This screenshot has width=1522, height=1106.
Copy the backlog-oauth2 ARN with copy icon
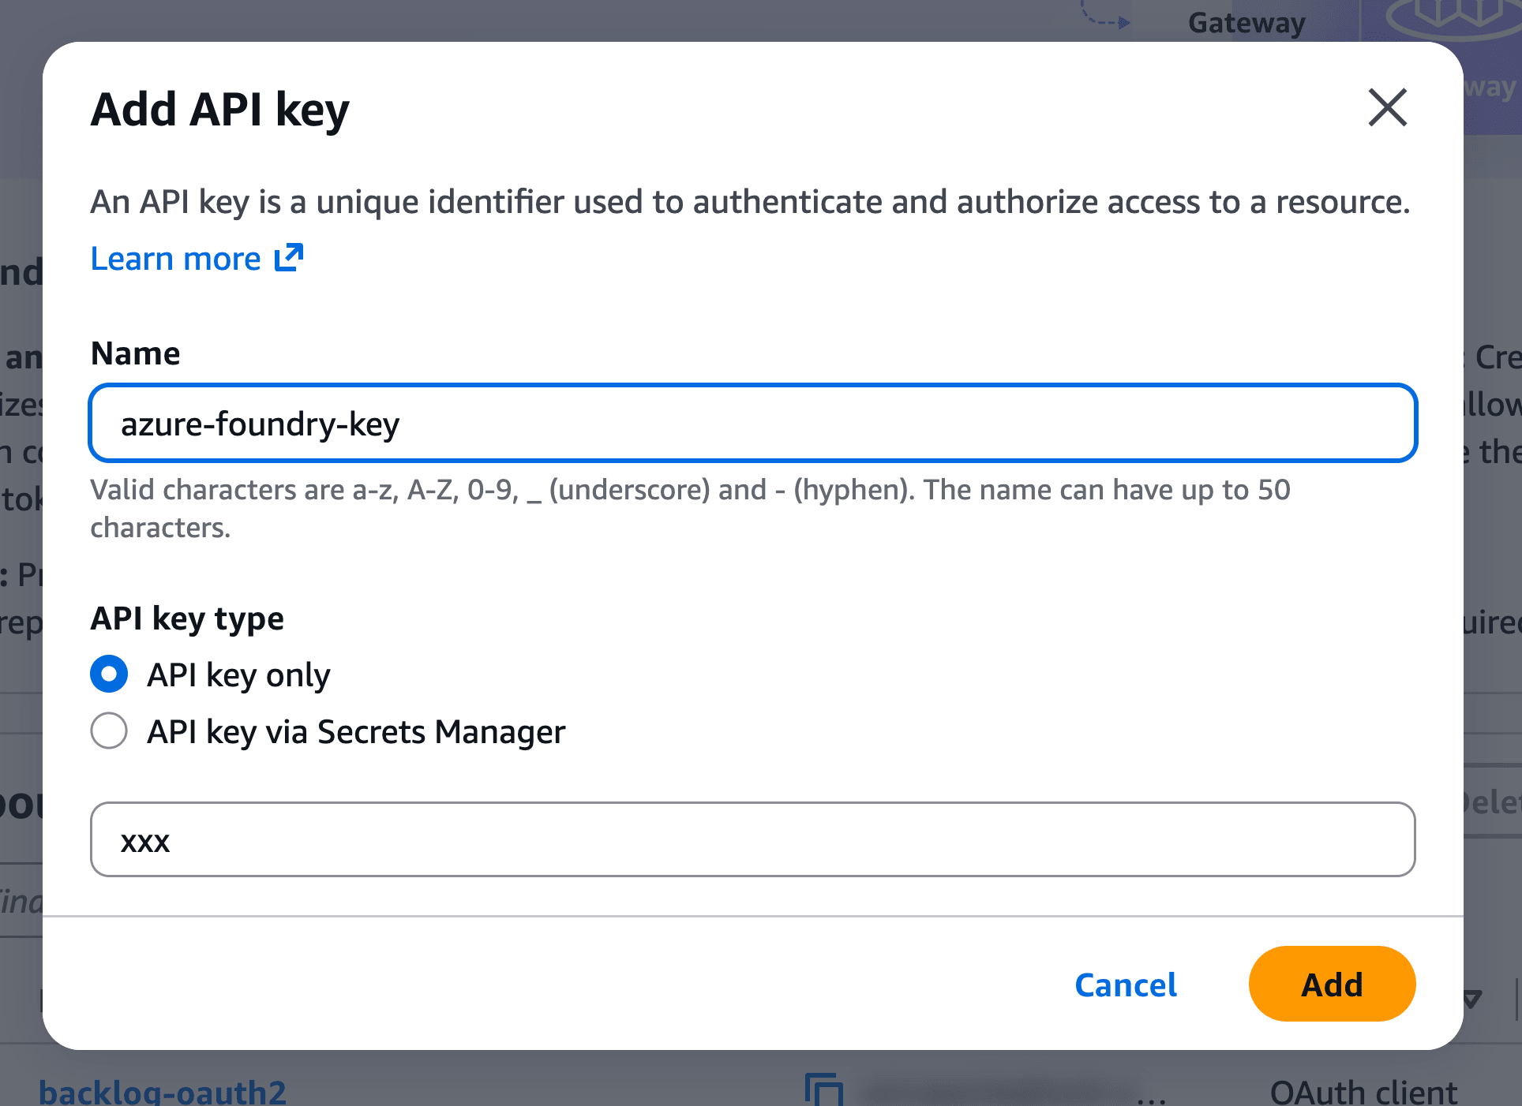click(x=823, y=1091)
